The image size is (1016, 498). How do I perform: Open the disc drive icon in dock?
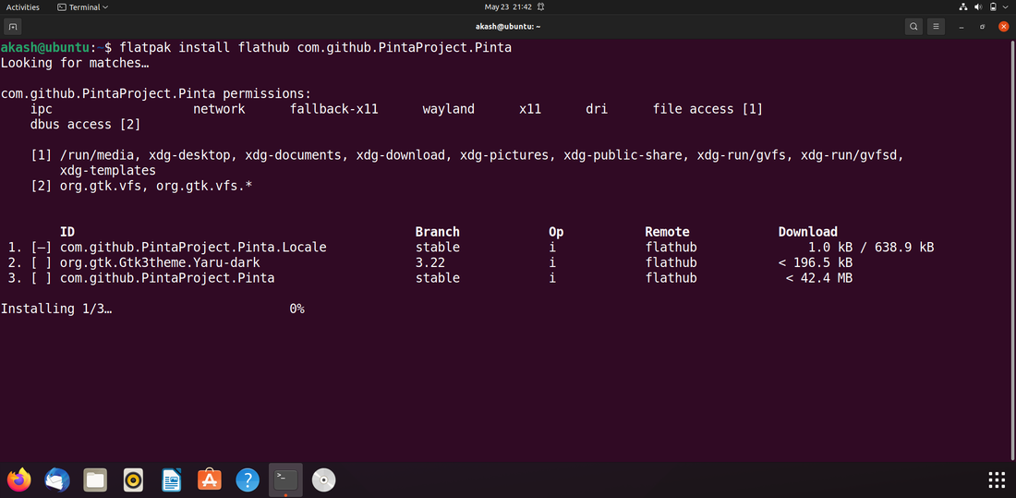[323, 480]
